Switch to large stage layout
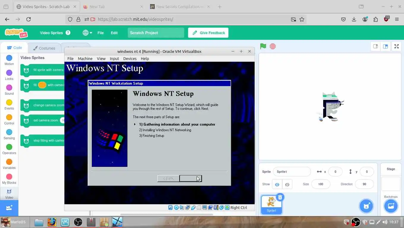The width and height of the screenshot is (404, 228). [x=385, y=46]
